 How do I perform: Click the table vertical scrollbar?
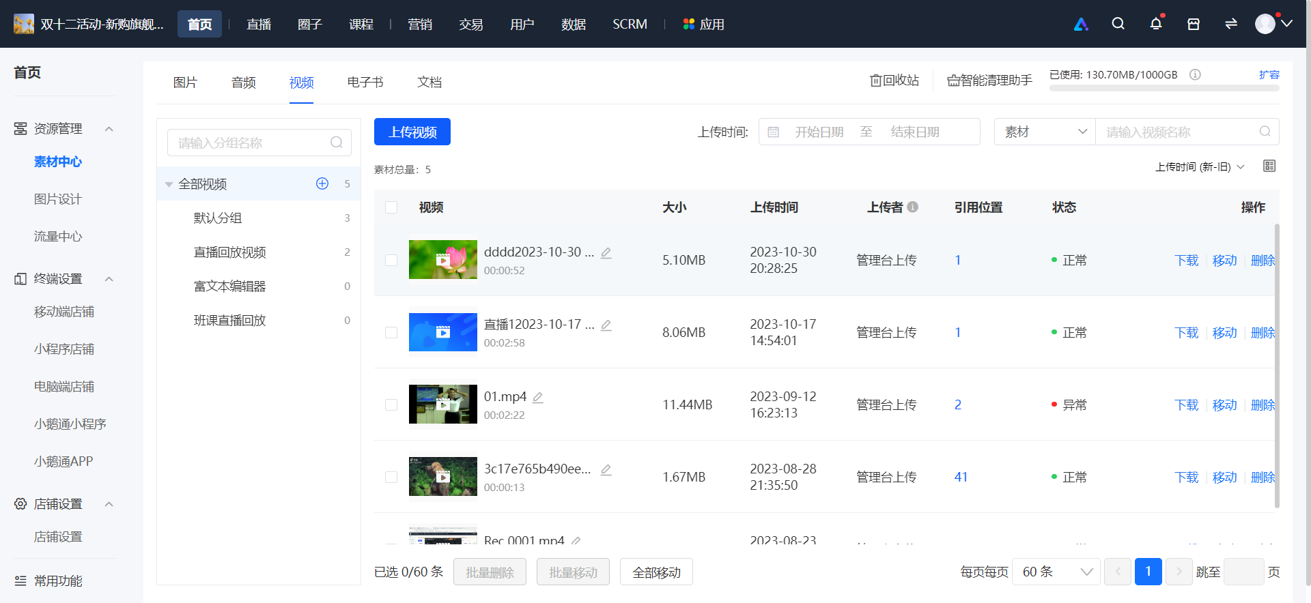pos(1277,366)
